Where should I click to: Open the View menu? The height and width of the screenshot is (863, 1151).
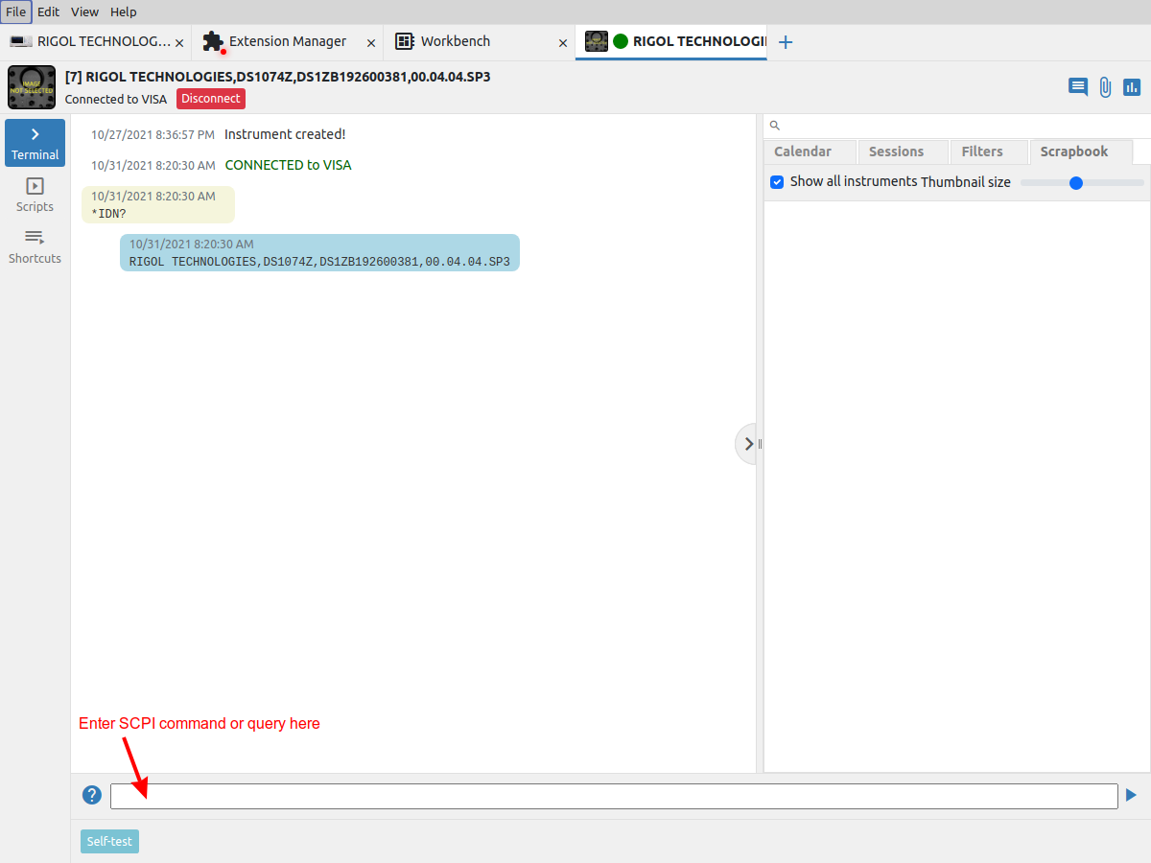[x=85, y=12]
